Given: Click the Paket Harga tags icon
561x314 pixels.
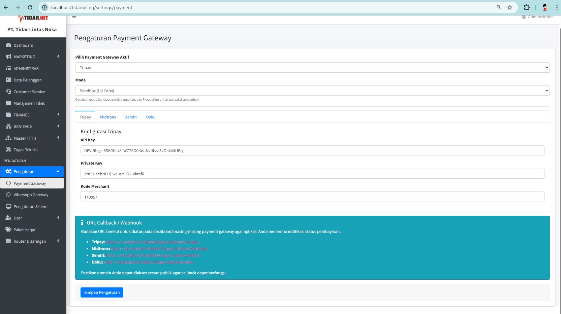Looking at the screenshot, I should point(8,230).
